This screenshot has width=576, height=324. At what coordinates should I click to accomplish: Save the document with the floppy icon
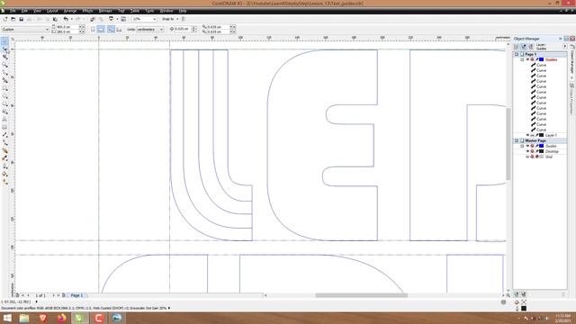[21, 19]
